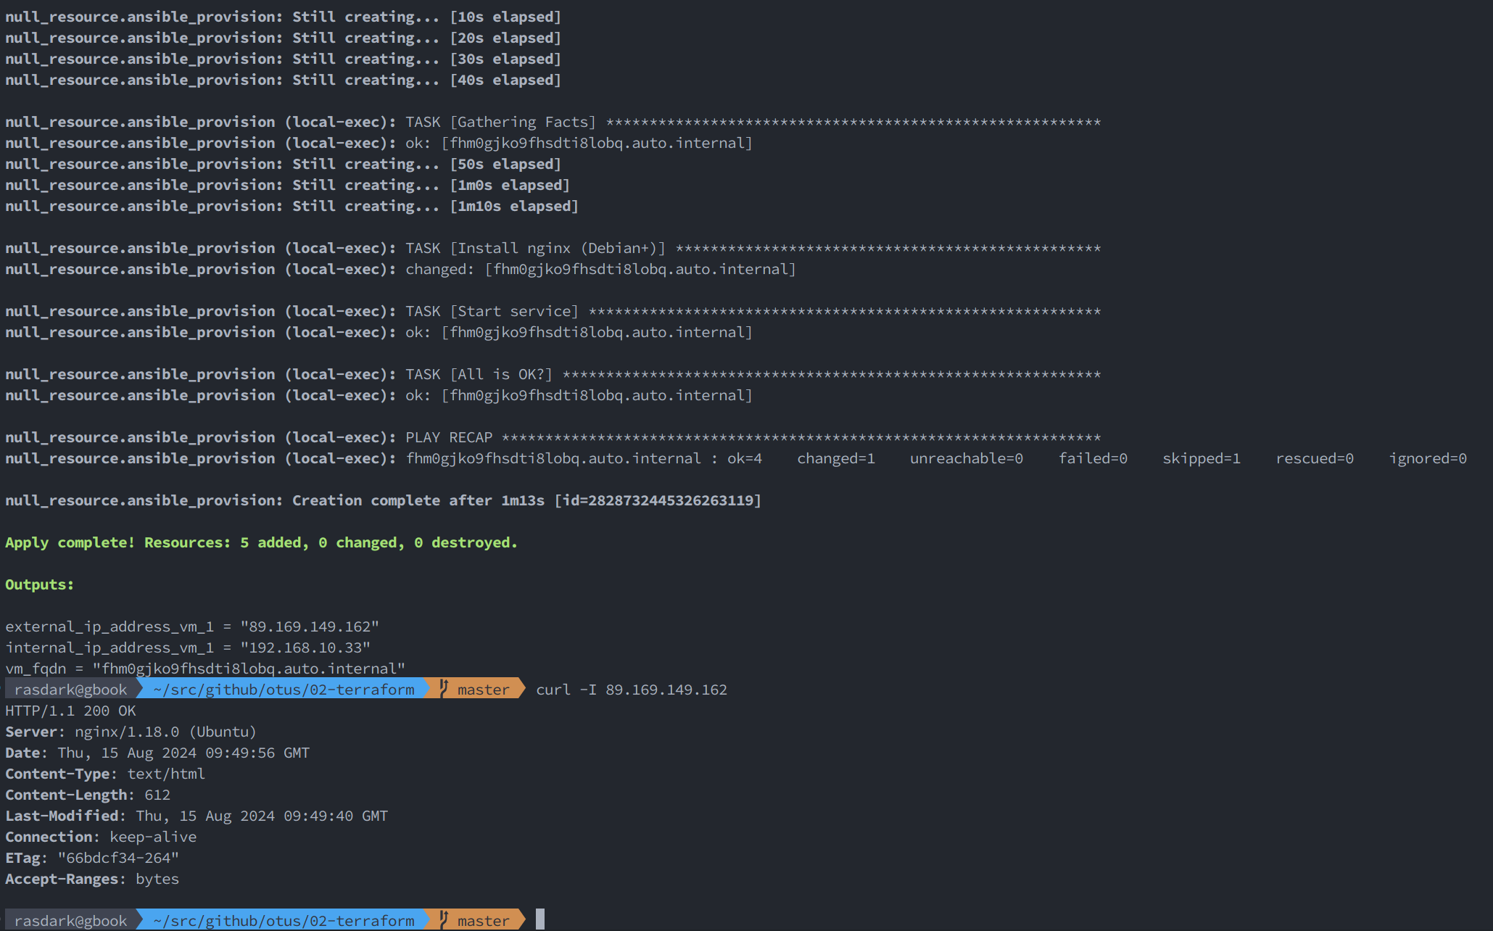Click the output value "89.169.149.162" in quotes
This screenshot has height=931, width=1493.
point(310,626)
